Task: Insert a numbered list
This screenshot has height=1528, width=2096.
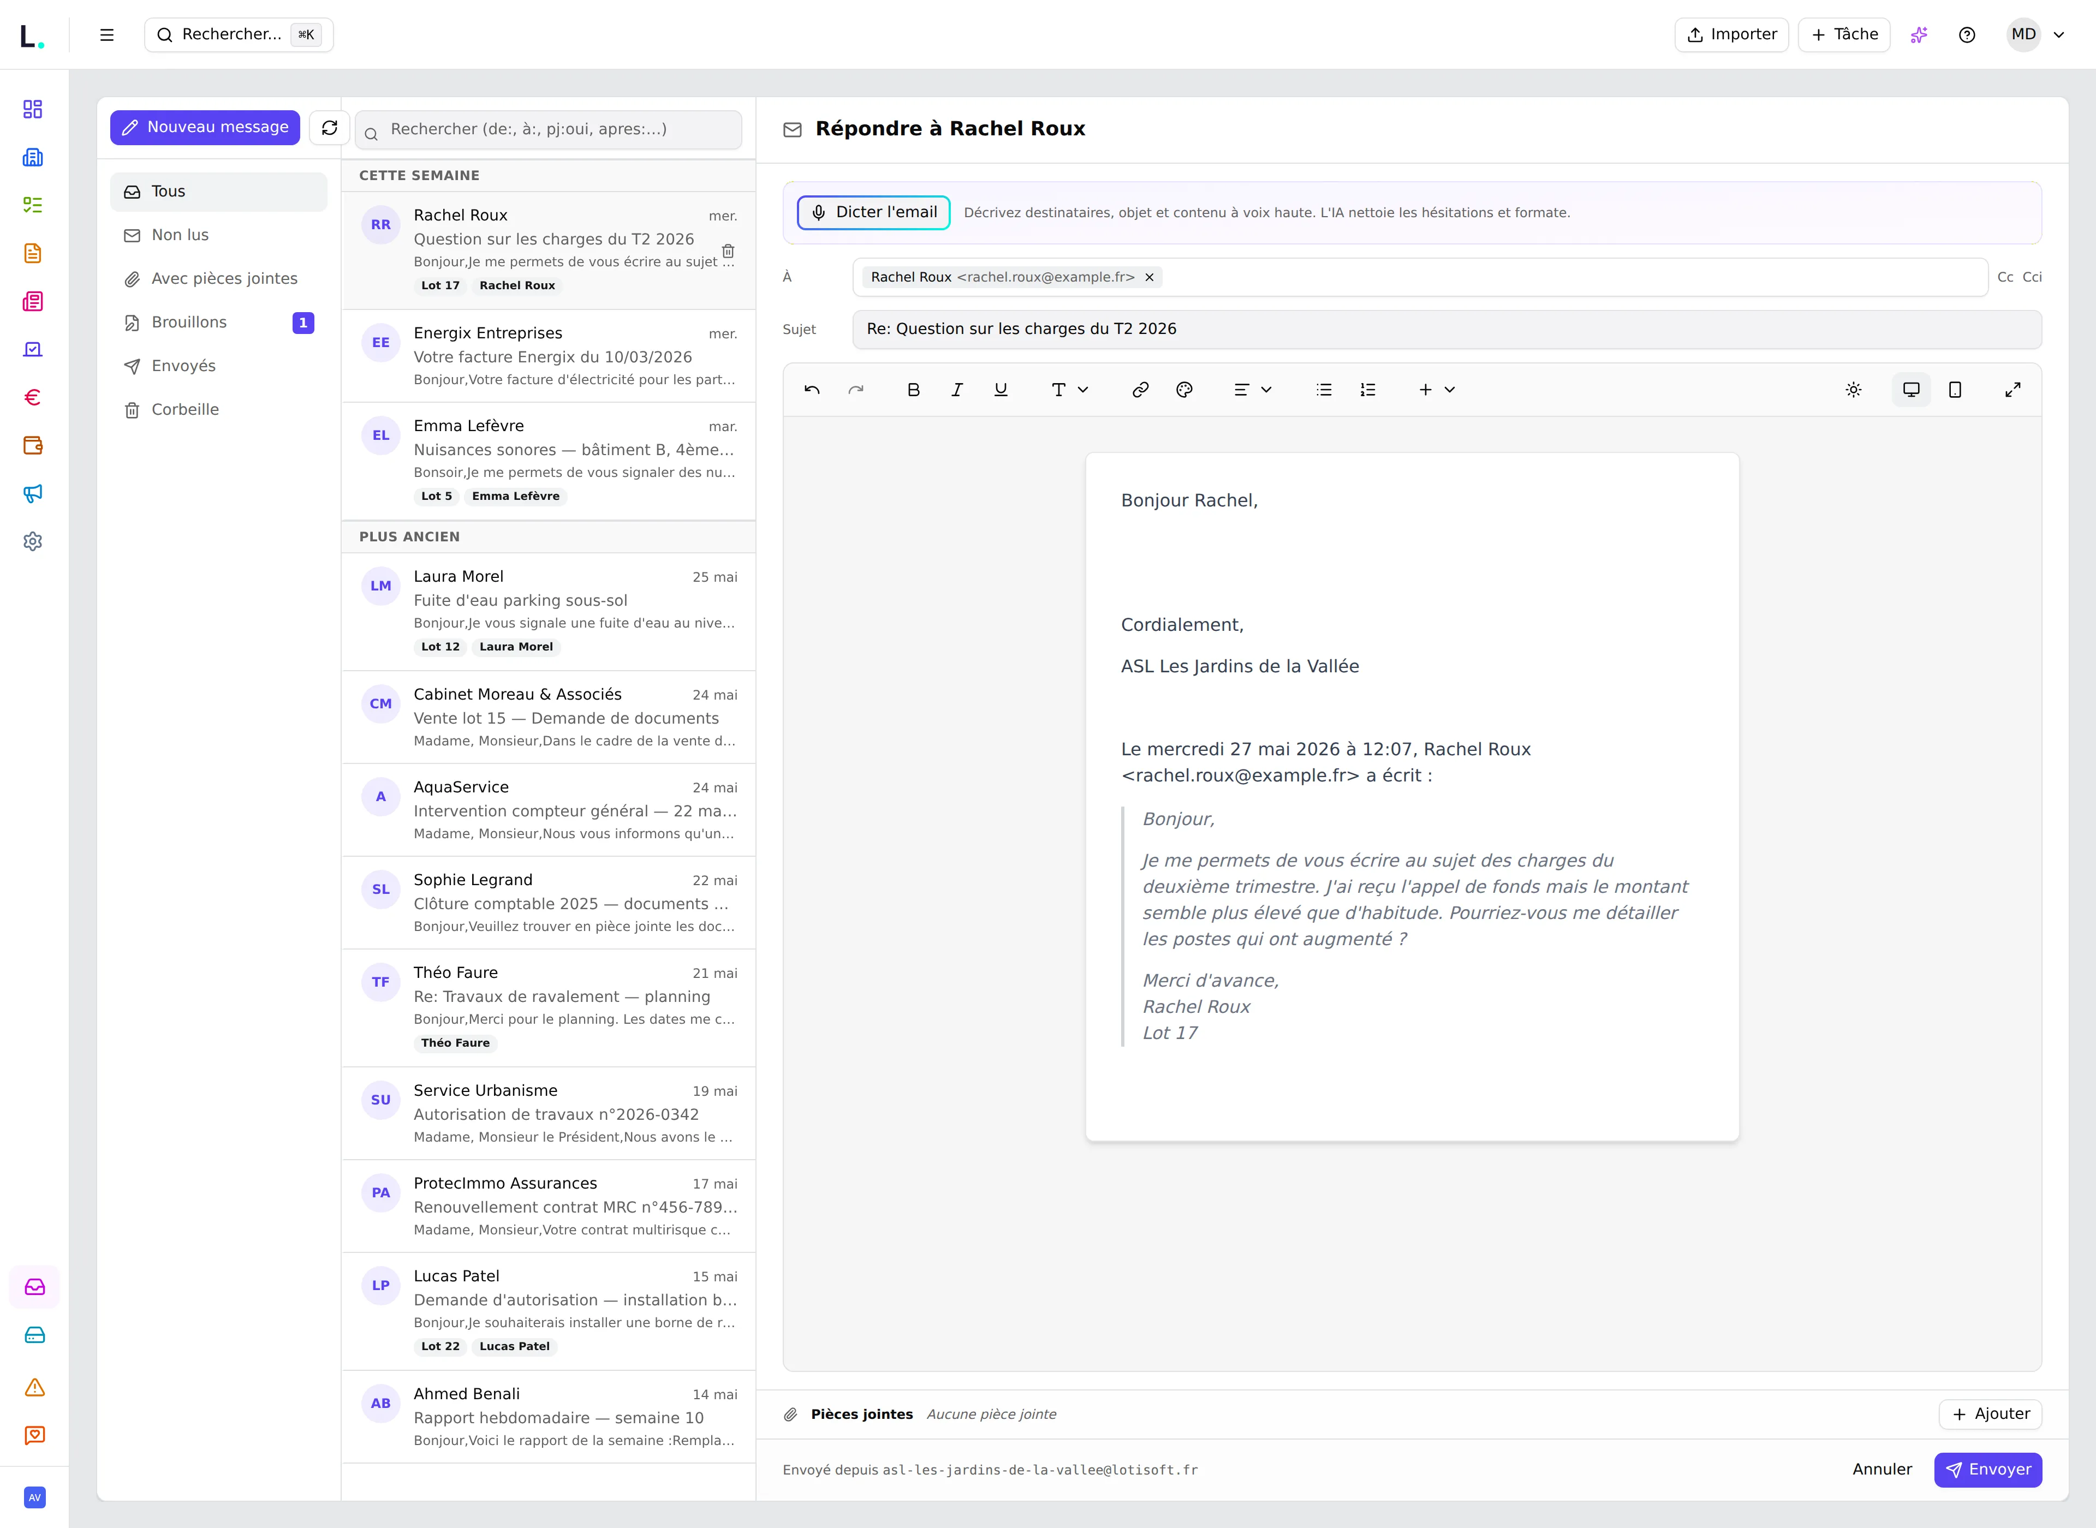Action: [1368, 390]
